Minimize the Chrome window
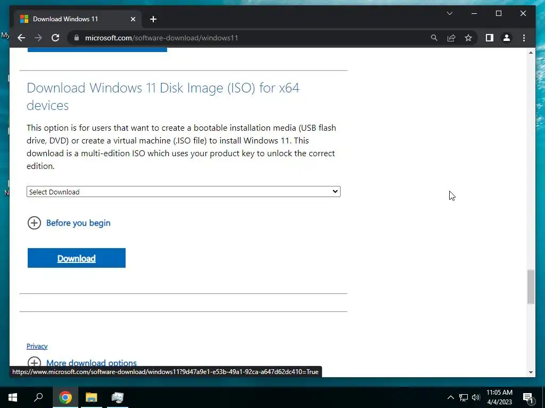The width and height of the screenshot is (545, 408). (x=474, y=13)
